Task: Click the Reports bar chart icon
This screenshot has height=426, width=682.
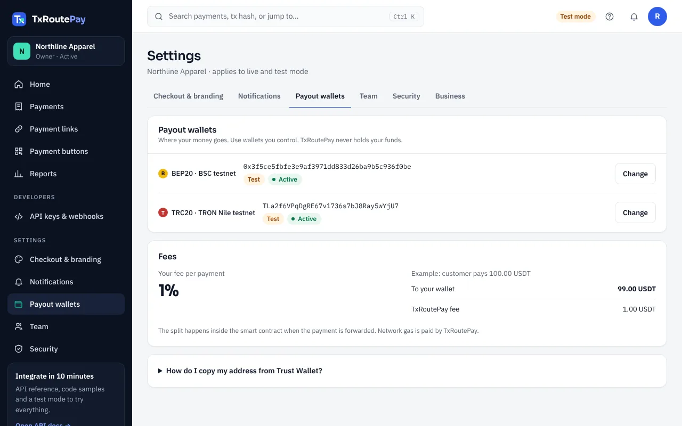Action: tap(19, 174)
